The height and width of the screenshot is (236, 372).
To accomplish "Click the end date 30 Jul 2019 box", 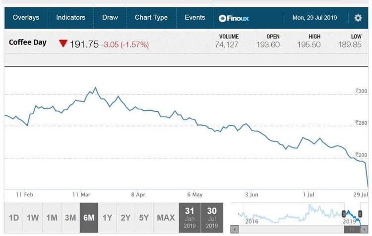I will [x=212, y=218].
